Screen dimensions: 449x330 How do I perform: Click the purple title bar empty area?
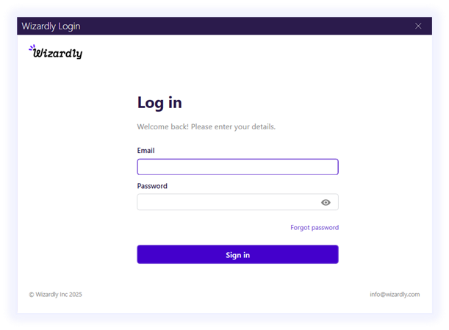[x=243, y=26]
